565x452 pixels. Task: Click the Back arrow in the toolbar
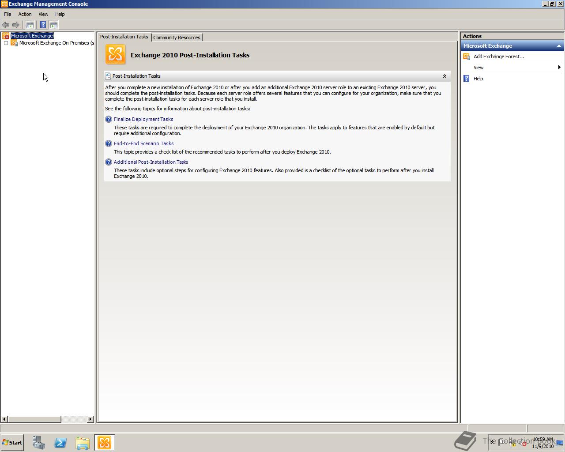tap(6, 25)
